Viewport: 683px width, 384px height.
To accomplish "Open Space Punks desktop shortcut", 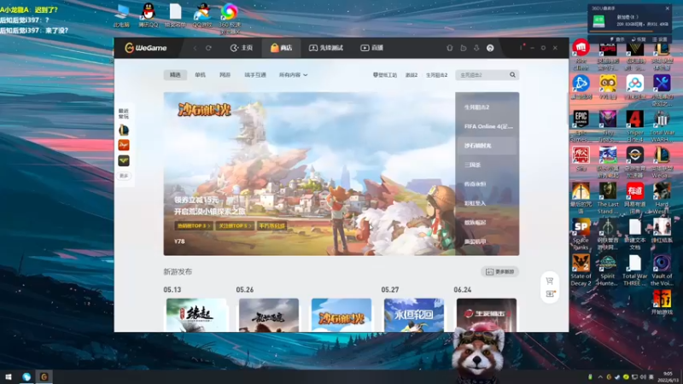I will (x=581, y=234).
